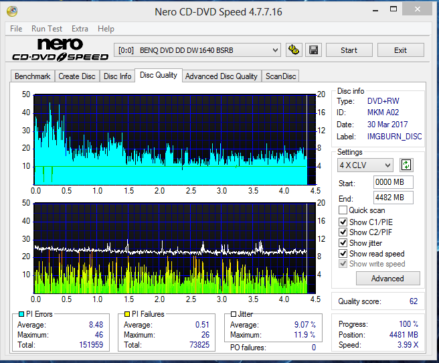
Task: Click the disc ID value MKM A02
Action: (383, 113)
